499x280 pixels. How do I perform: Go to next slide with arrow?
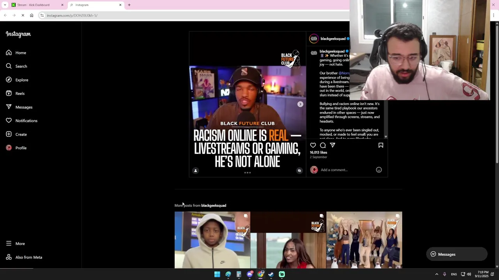[x=300, y=104]
